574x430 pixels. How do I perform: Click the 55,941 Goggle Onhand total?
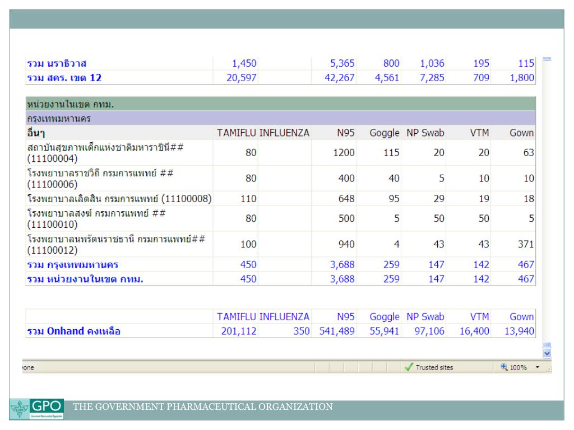pos(385,331)
